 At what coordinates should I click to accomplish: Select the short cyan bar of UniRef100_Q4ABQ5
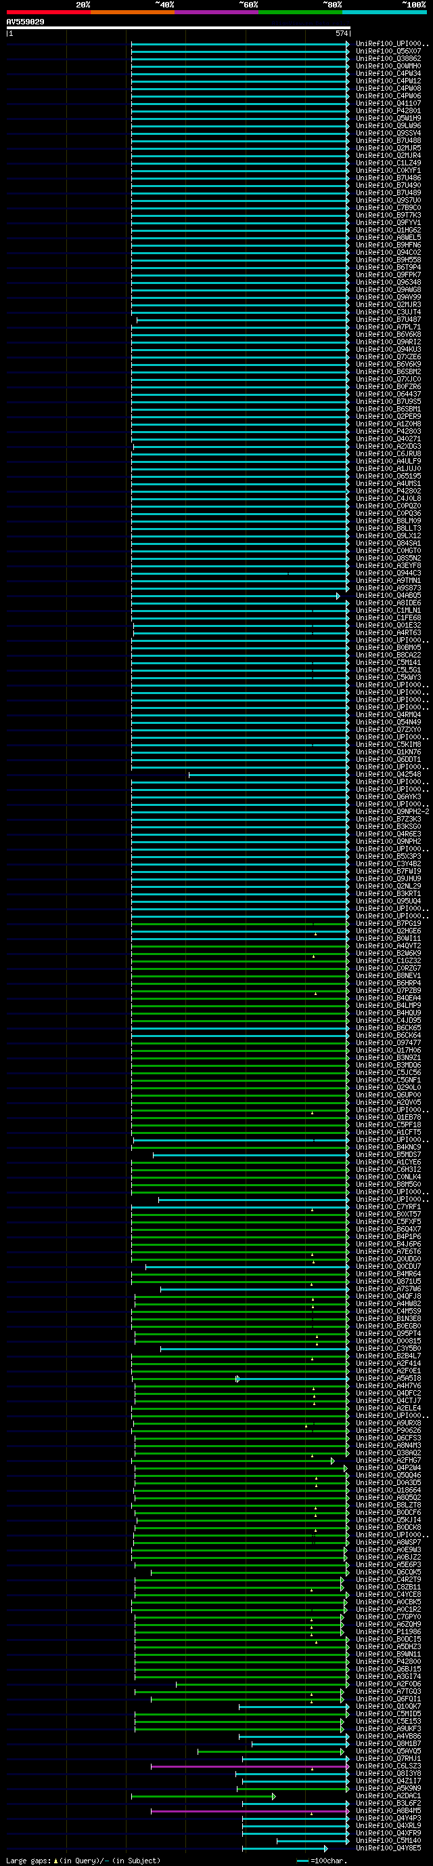pyautogui.click(x=235, y=595)
